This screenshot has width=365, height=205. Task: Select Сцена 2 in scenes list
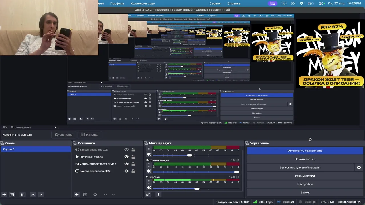pos(36,149)
